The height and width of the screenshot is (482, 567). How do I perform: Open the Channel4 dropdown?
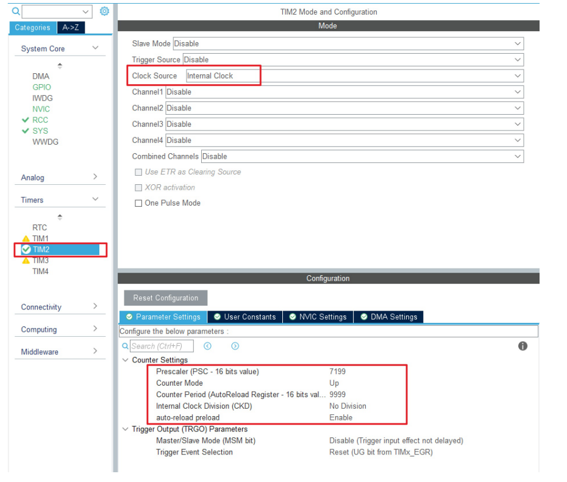pyautogui.click(x=344, y=140)
